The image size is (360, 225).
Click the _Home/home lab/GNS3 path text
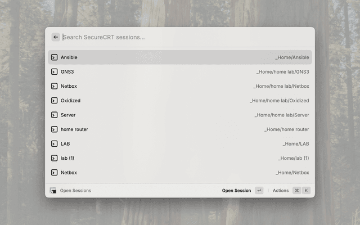point(282,72)
